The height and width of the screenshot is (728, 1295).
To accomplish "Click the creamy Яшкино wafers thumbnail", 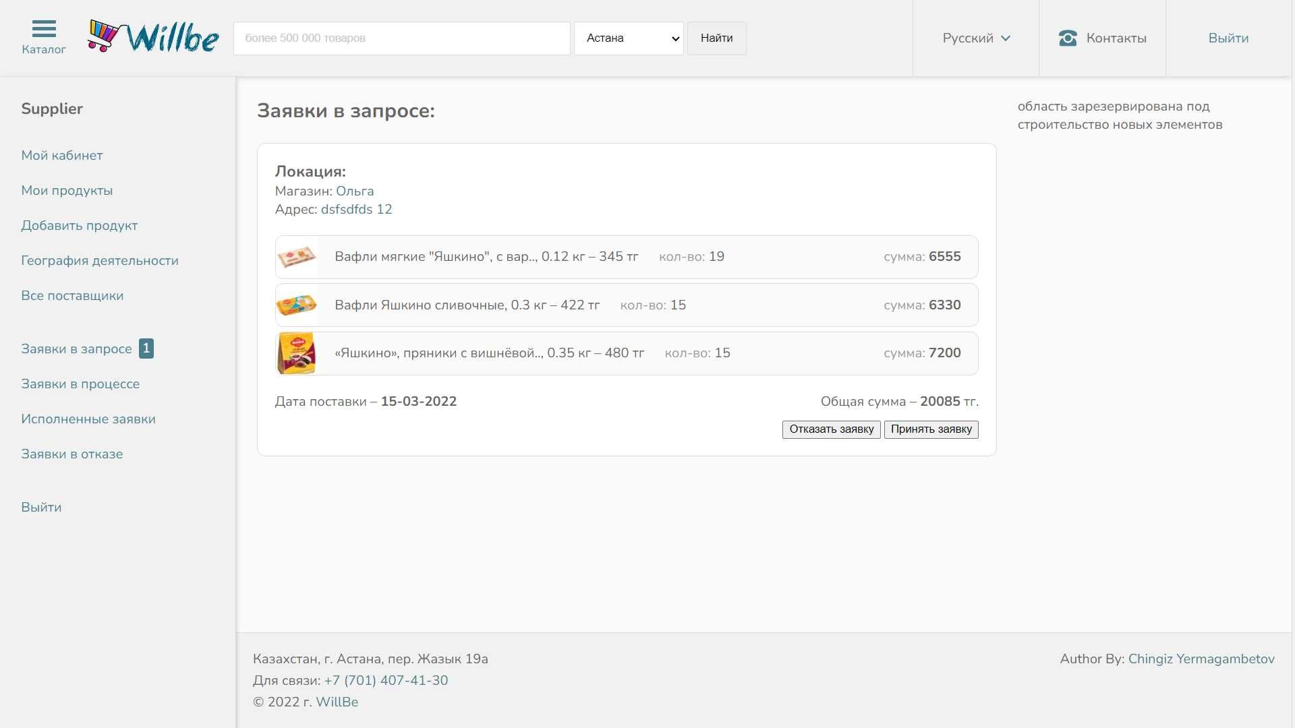I will click(297, 305).
